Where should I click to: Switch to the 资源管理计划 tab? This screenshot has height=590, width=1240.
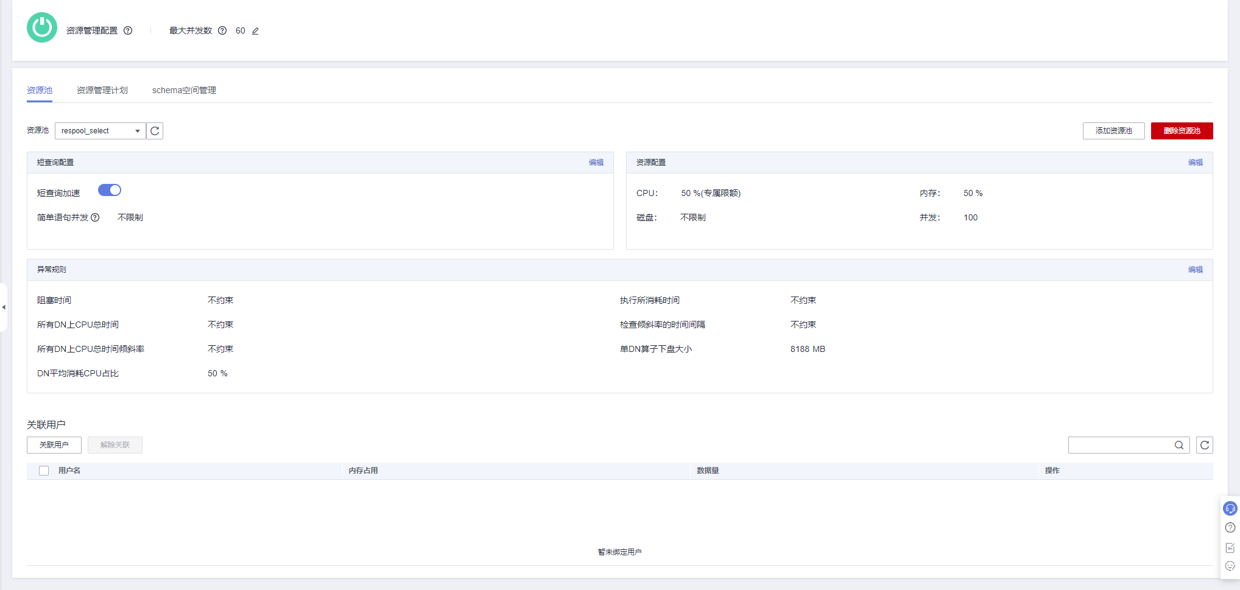[x=102, y=90]
